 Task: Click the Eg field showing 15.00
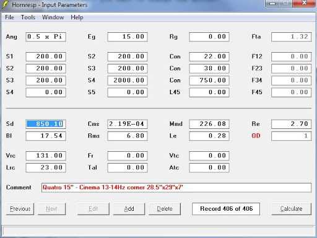point(128,37)
